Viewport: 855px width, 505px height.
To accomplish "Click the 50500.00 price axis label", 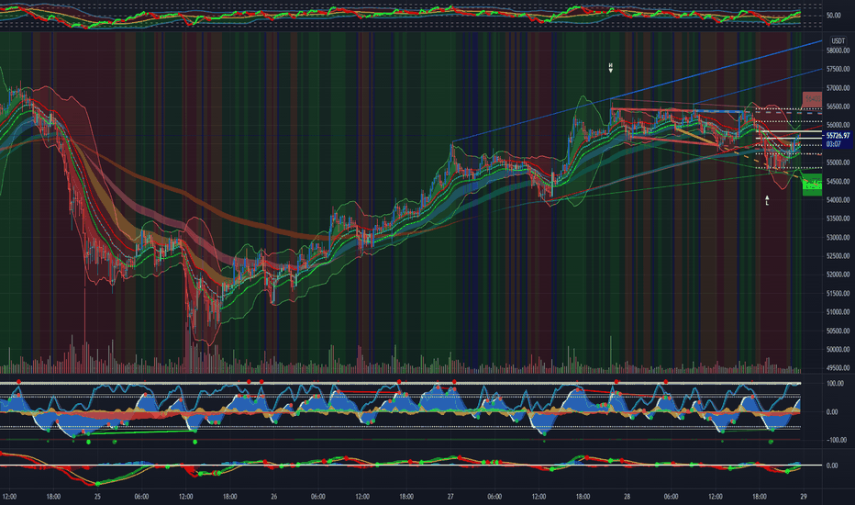I will (838, 331).
